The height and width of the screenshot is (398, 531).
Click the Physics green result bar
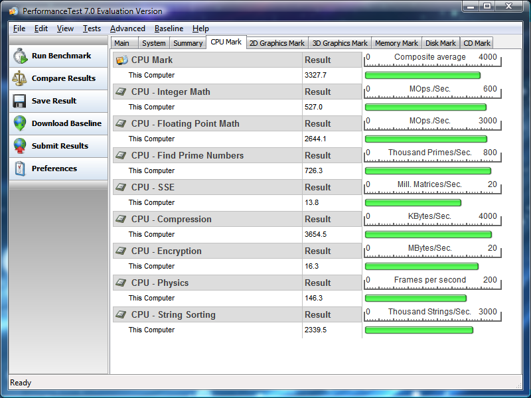coord(416,298)
